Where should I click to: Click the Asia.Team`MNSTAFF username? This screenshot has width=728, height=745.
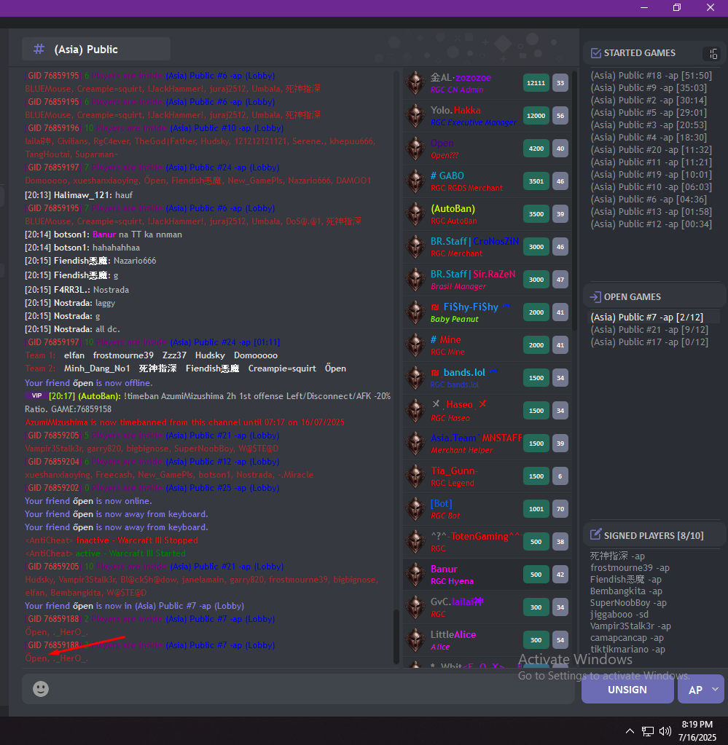point(476,438)
